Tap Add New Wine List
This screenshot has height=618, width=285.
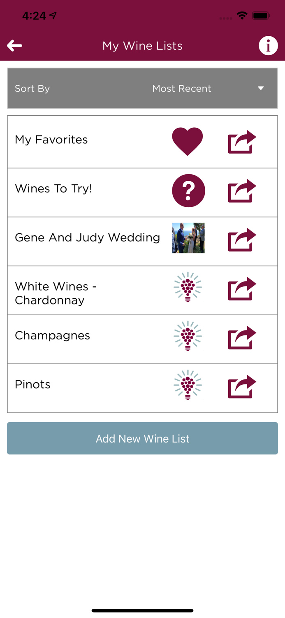142,438
